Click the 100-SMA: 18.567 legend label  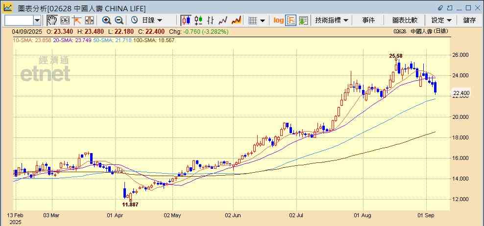click(x=153, y=40)
